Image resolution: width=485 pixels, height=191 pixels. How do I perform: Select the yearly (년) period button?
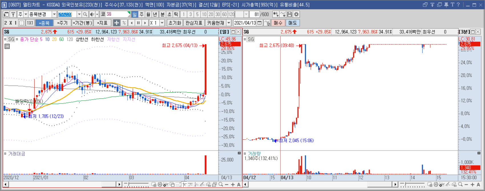coord(155,14)
